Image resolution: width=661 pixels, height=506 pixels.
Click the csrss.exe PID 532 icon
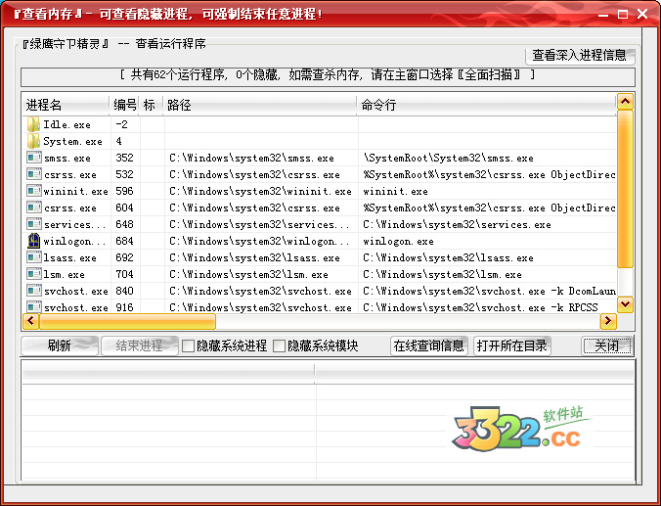[x=33, y=174]
